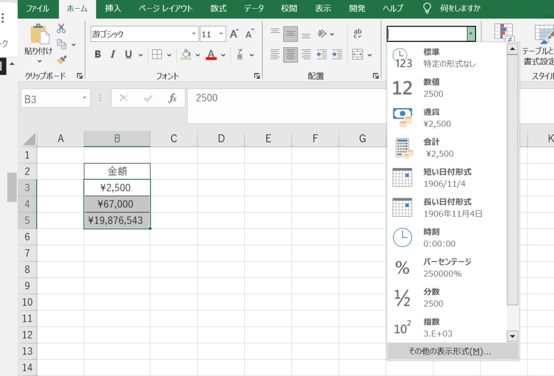Open font color dropdown arrow
This screenshot has height=376, width=554.
click(223, 55)
